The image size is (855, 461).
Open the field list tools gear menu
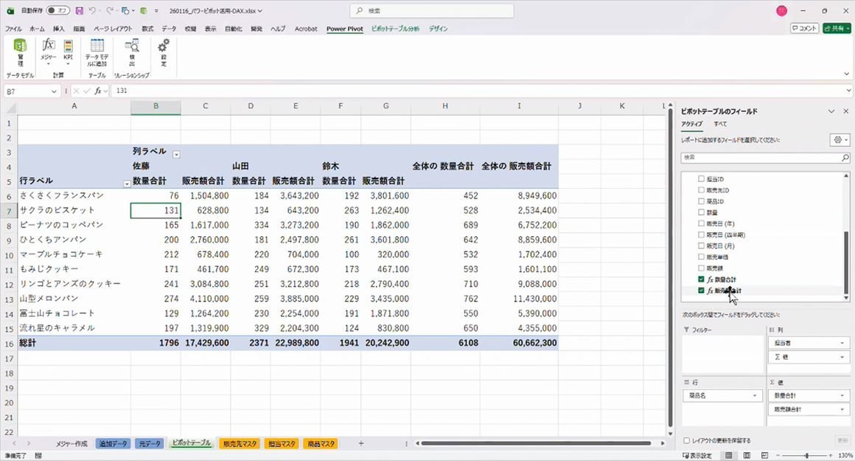[840, 139]
